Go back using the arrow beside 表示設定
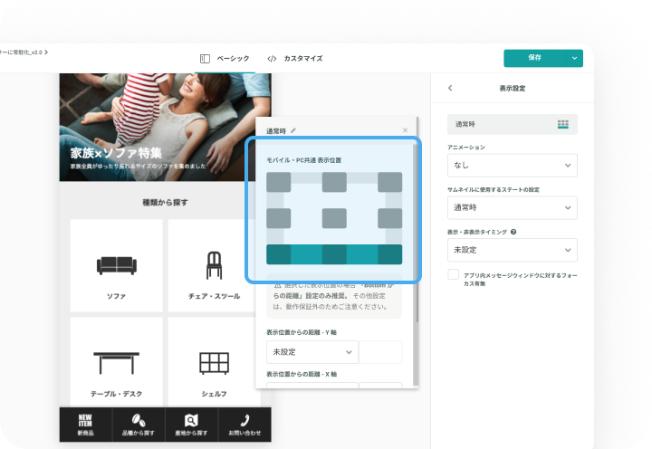The height and width of the screenshot is (449, 652). (x=450, y=88)
